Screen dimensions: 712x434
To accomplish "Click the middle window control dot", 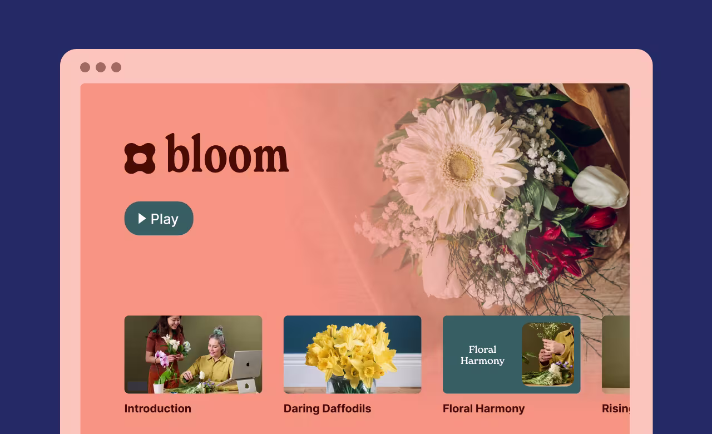I will pos(101,67).
